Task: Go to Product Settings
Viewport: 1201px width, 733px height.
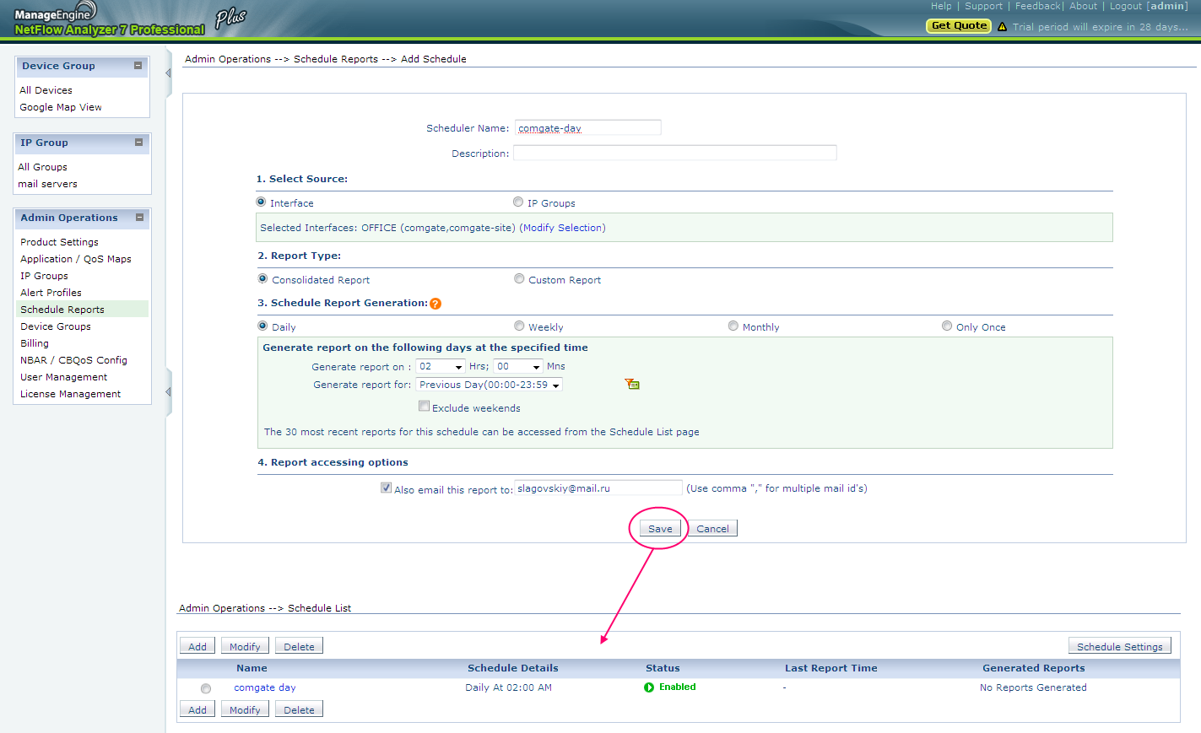Action: (59, 242)
